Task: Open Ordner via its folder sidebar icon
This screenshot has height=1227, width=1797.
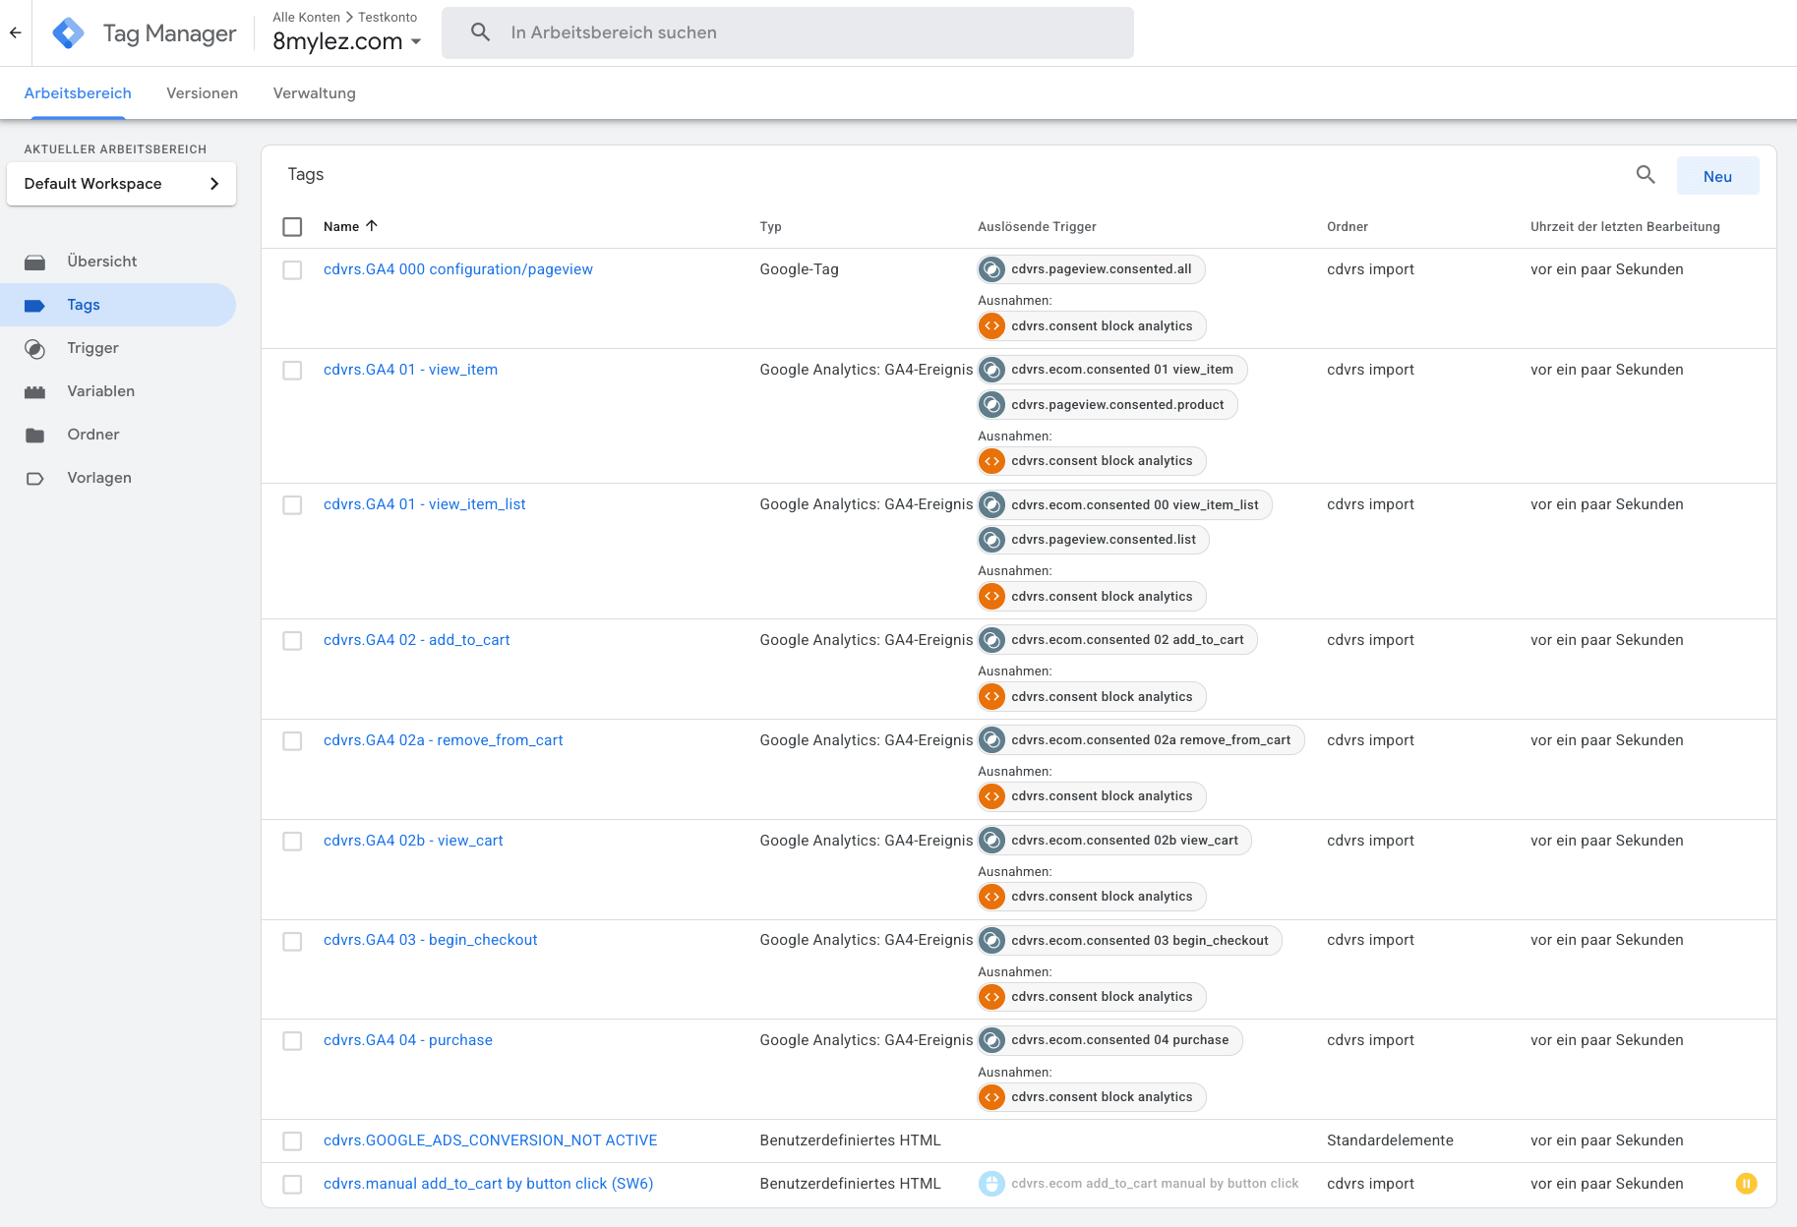Action: click(x=36, y=434)
